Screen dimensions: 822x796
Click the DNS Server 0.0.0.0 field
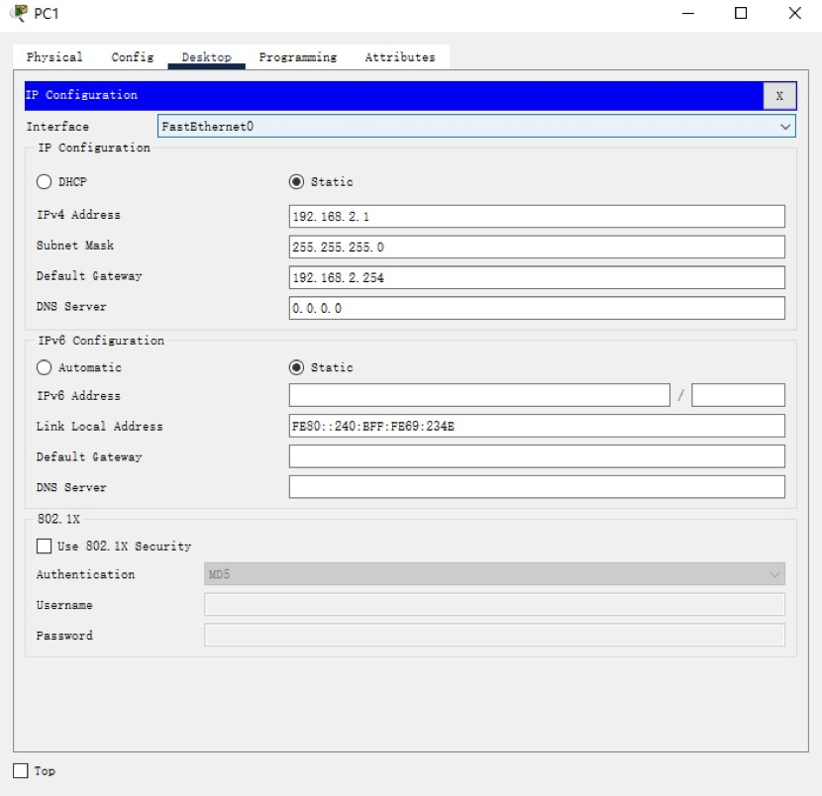(536, 309)
